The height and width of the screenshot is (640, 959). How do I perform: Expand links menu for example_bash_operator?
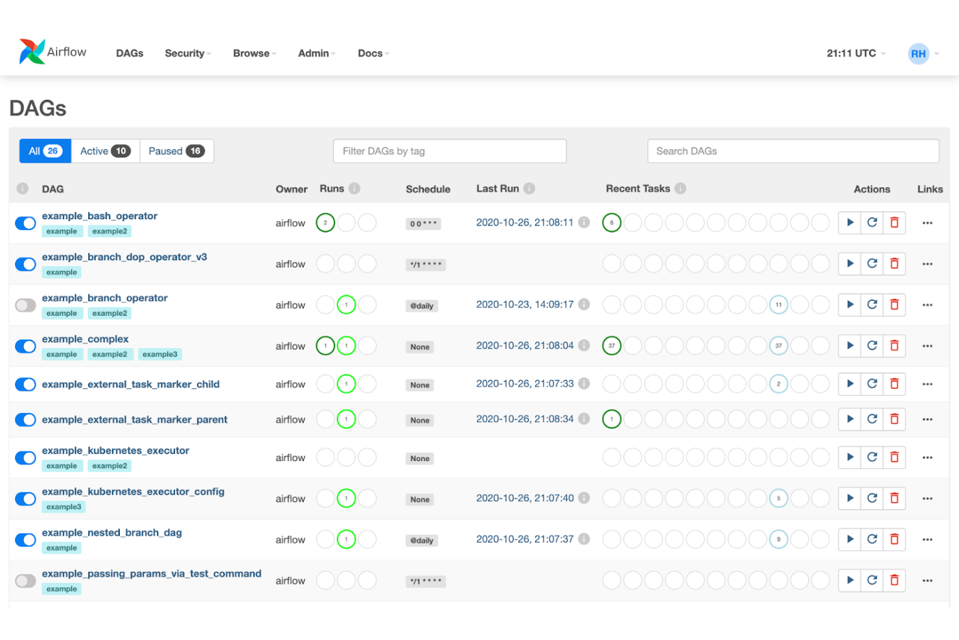point(927,222)
